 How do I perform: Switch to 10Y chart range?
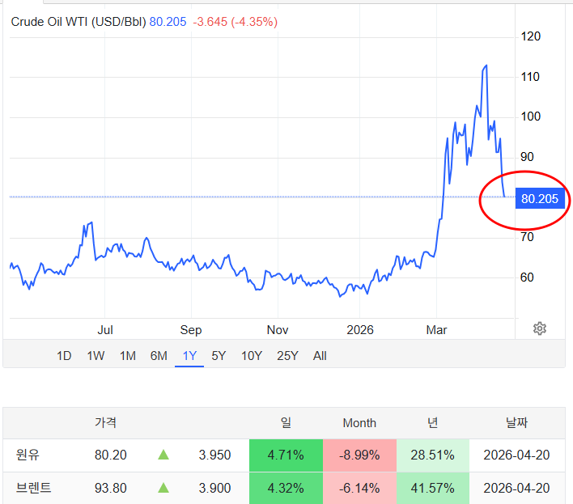(x=252, y=356)
